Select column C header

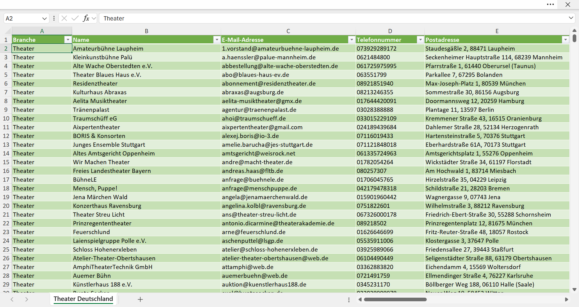288,31
